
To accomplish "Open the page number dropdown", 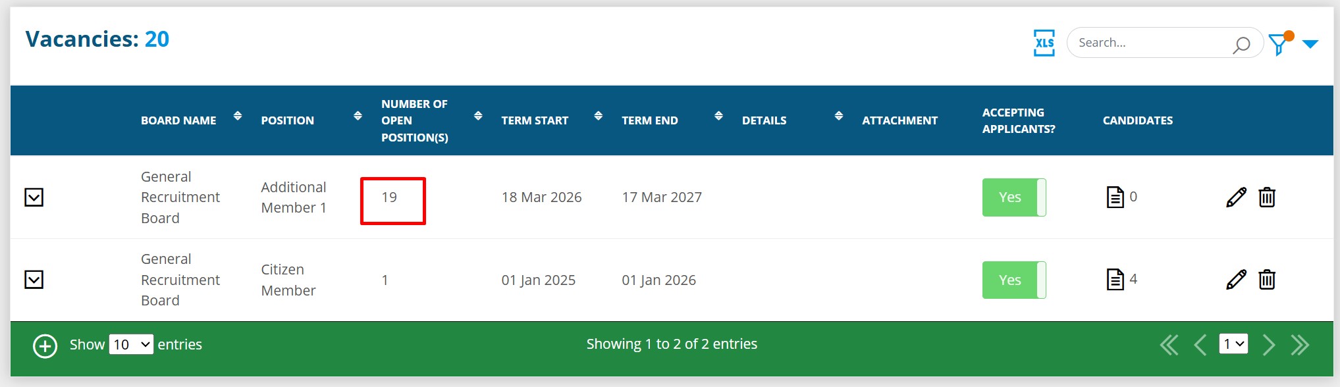I will pyautogui.click(x=1233, y=344).
